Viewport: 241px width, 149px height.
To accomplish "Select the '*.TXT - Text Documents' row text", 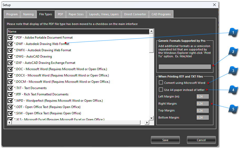I will coord(30,88).
